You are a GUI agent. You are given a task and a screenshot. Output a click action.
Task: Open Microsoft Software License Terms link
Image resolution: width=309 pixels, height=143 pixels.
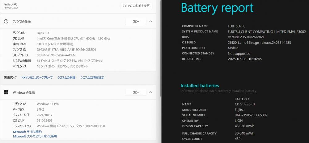tap(35, 136)
